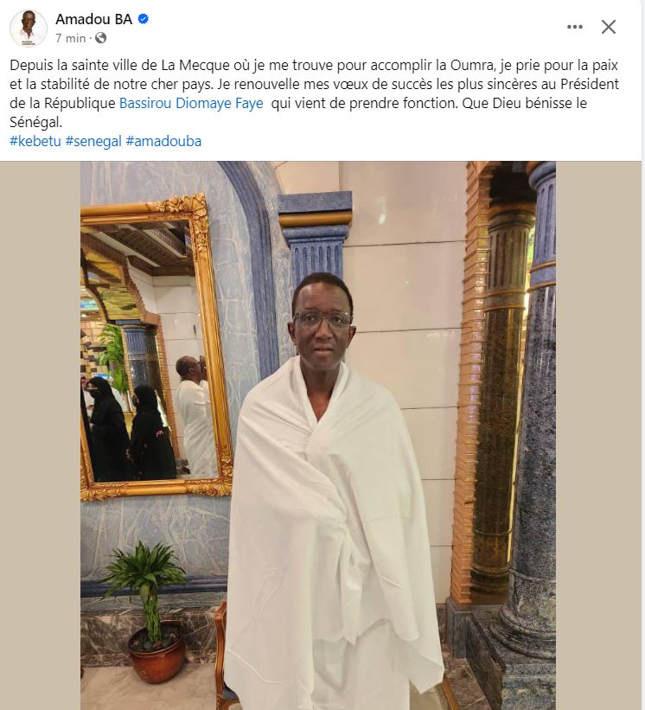Image resolution: width=645 pixels, height=710 pixels.
Task: Open the 7 min post timestamp
Action: pyautogui.click(x=71, y=39)
